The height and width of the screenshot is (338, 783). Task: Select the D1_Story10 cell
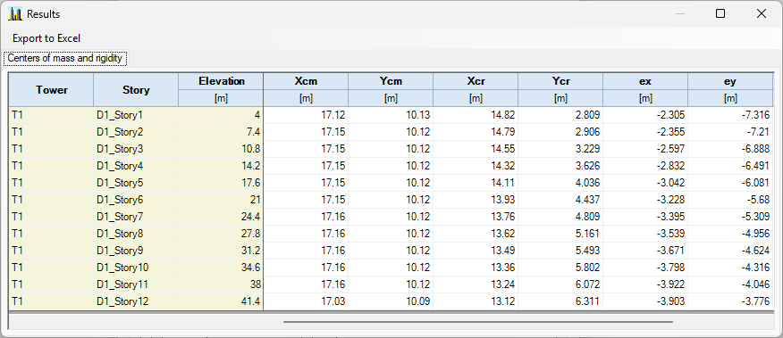click(x=136, y=268)
